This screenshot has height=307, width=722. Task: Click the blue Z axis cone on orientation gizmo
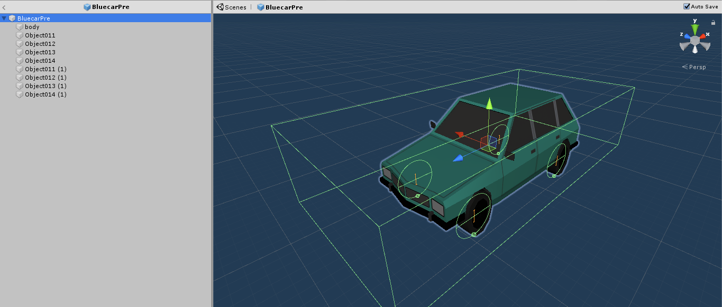tap(687, 37)
